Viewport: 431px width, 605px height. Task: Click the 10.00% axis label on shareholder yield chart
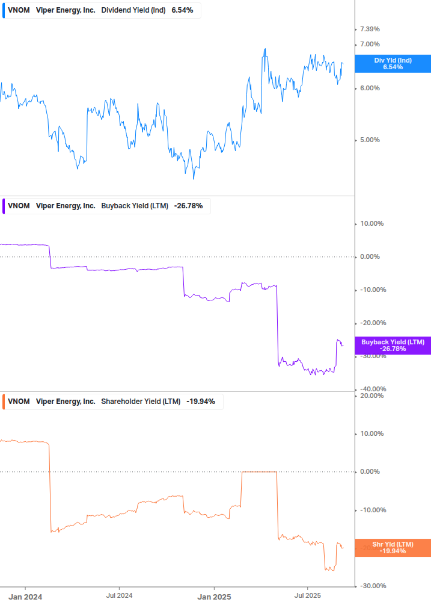coord(371,434)
